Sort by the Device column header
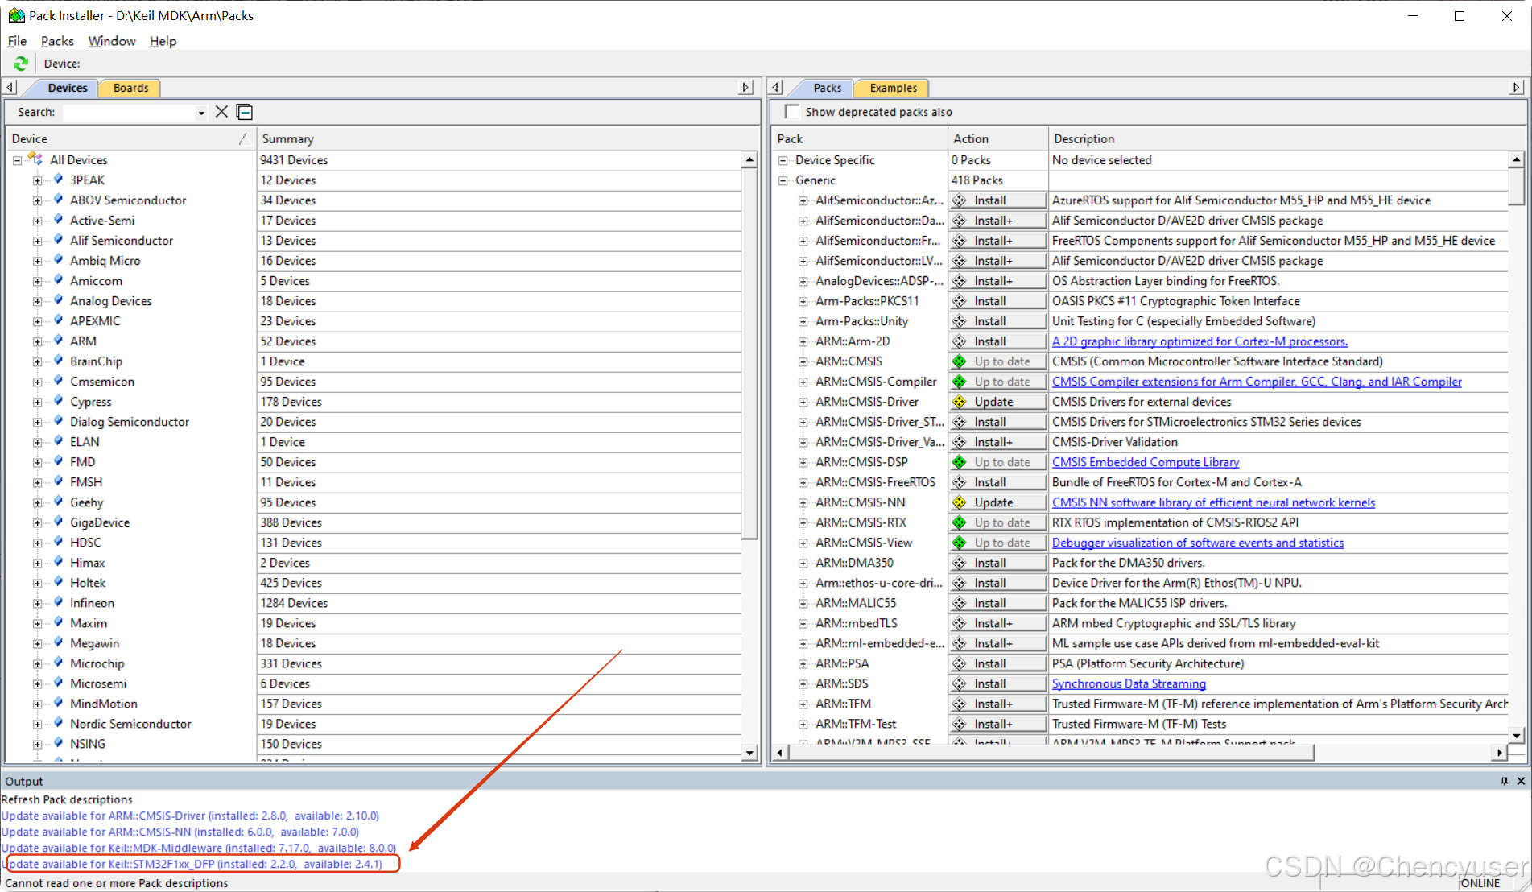The width and height of the screenshot is (1532, 892). tap(130, 138)
